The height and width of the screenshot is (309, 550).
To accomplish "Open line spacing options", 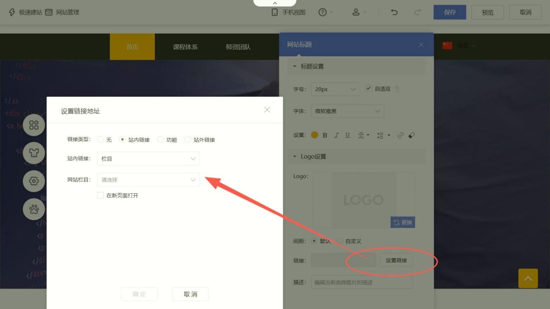I will tap(383, 135).
